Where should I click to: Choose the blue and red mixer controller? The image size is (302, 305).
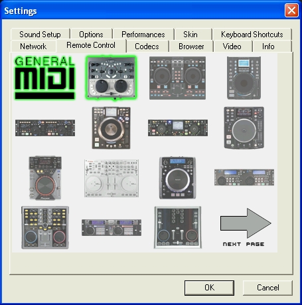coord(178,227)
